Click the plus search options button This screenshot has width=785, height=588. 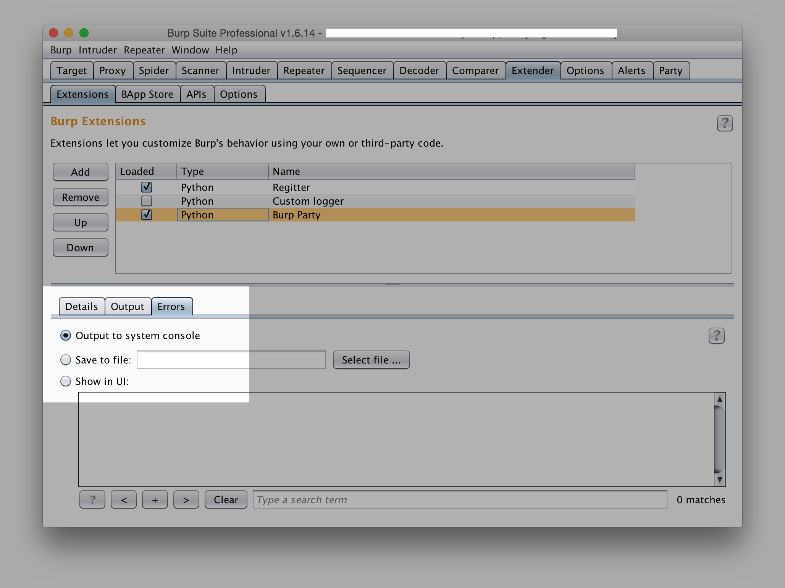click(x=155, y=499)
